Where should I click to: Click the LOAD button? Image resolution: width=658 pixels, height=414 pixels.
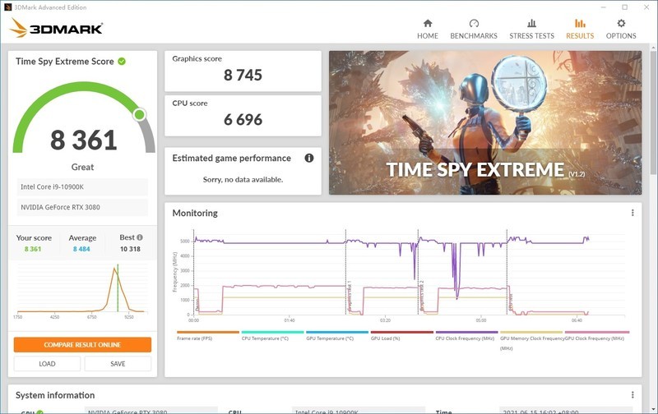(x=47, y=364)
